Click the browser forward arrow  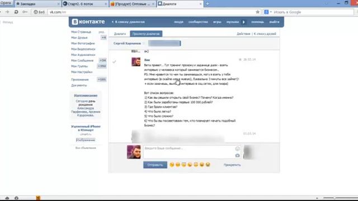(x=7, y=12)
